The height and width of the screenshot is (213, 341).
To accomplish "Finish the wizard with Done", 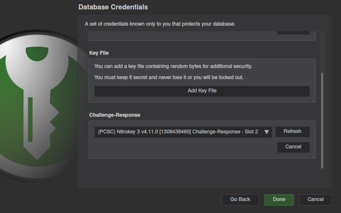I will pos(279,200).
